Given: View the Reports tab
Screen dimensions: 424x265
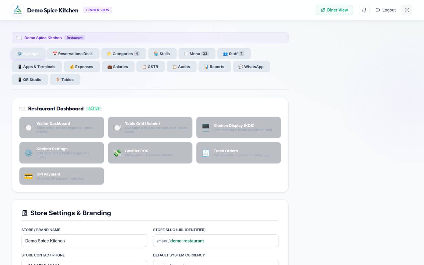Looking at the screenshot, I should coord(215,67).
